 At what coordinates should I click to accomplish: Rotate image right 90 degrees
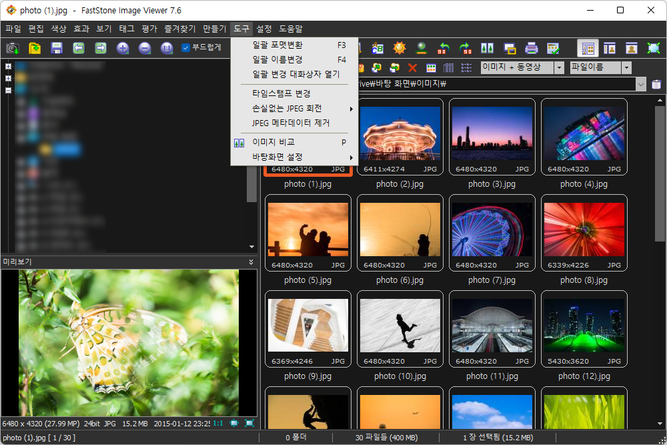pos(466,48)
